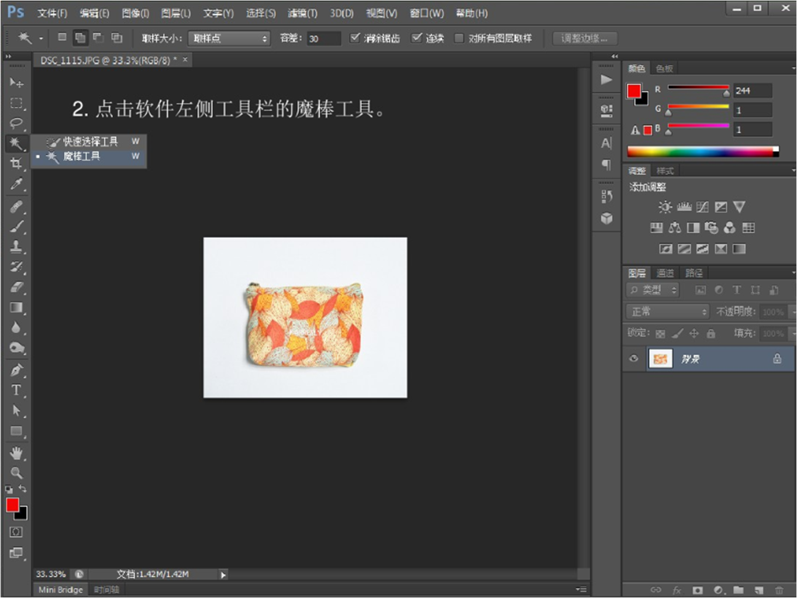797x598 pixels.
Task: Open the 正常 blend mode dropdown
Action: [x=667, y=312]
